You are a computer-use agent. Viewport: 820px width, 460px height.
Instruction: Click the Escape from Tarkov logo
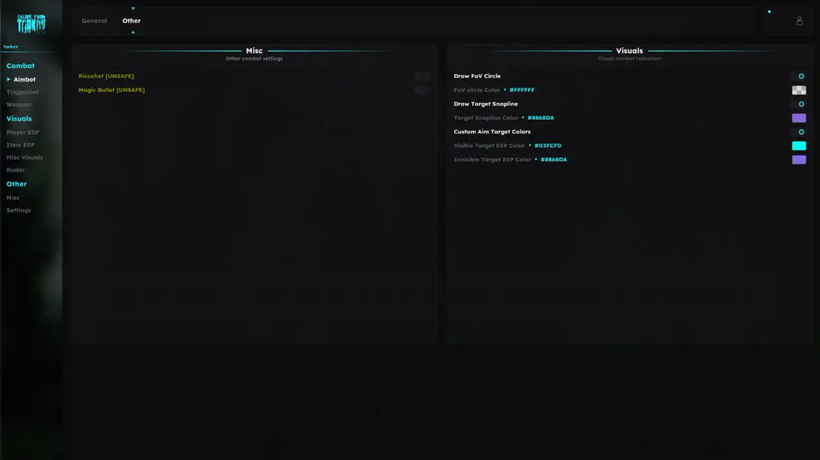pos(31,23)
